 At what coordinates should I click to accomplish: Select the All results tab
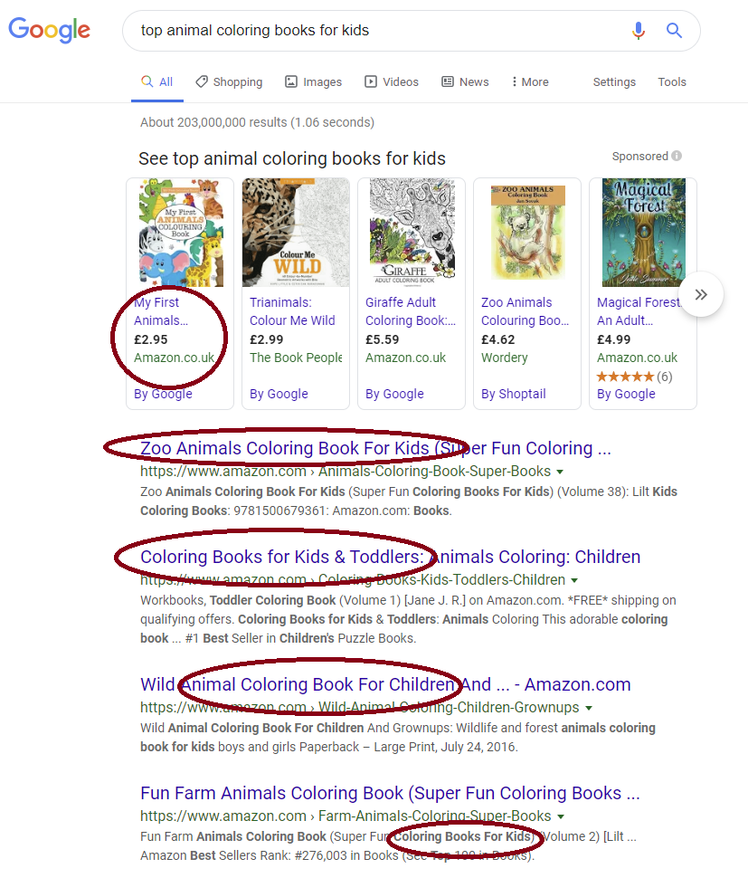pyautogui.click(x=157, y=82)
